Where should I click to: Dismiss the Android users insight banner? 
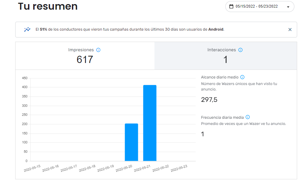tap(290, 30)
